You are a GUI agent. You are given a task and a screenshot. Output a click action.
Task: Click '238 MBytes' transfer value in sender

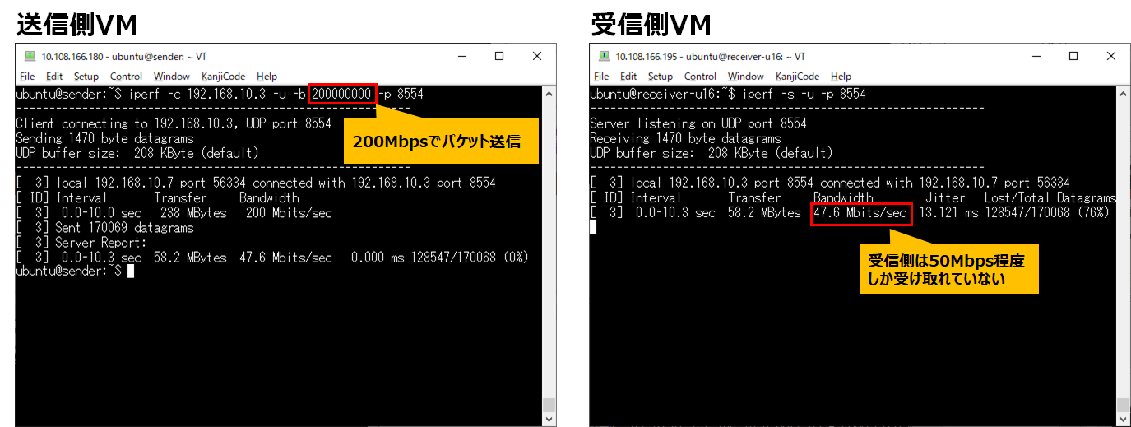[x=191, y=213]
